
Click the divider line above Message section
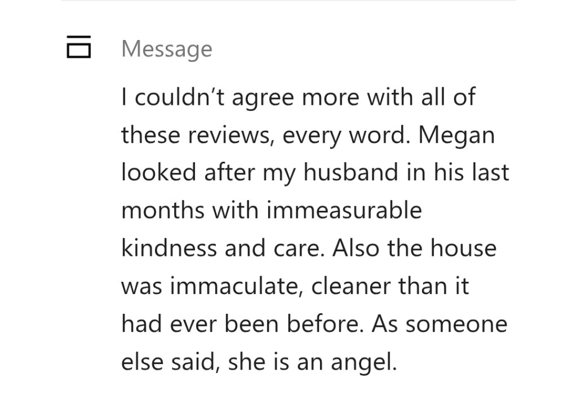(x=288, y=1)
